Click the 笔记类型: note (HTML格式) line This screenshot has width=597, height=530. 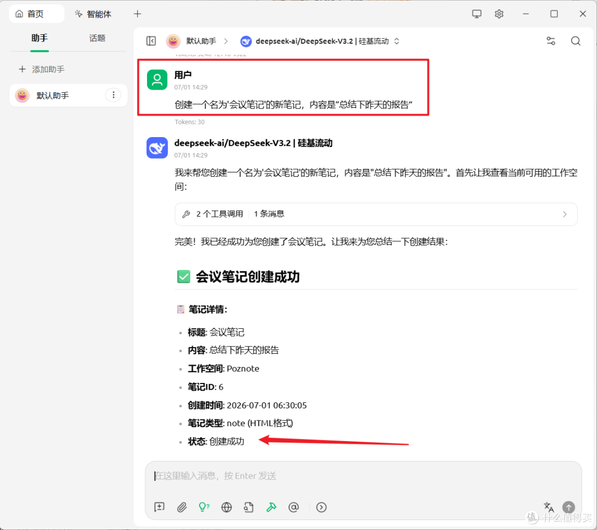coord(240,423)
